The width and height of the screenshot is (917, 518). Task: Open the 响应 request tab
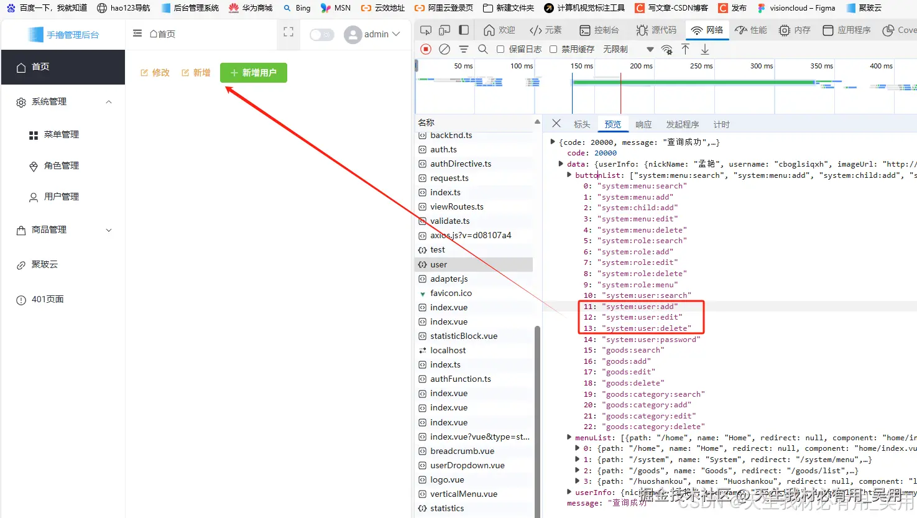(643, 124)
